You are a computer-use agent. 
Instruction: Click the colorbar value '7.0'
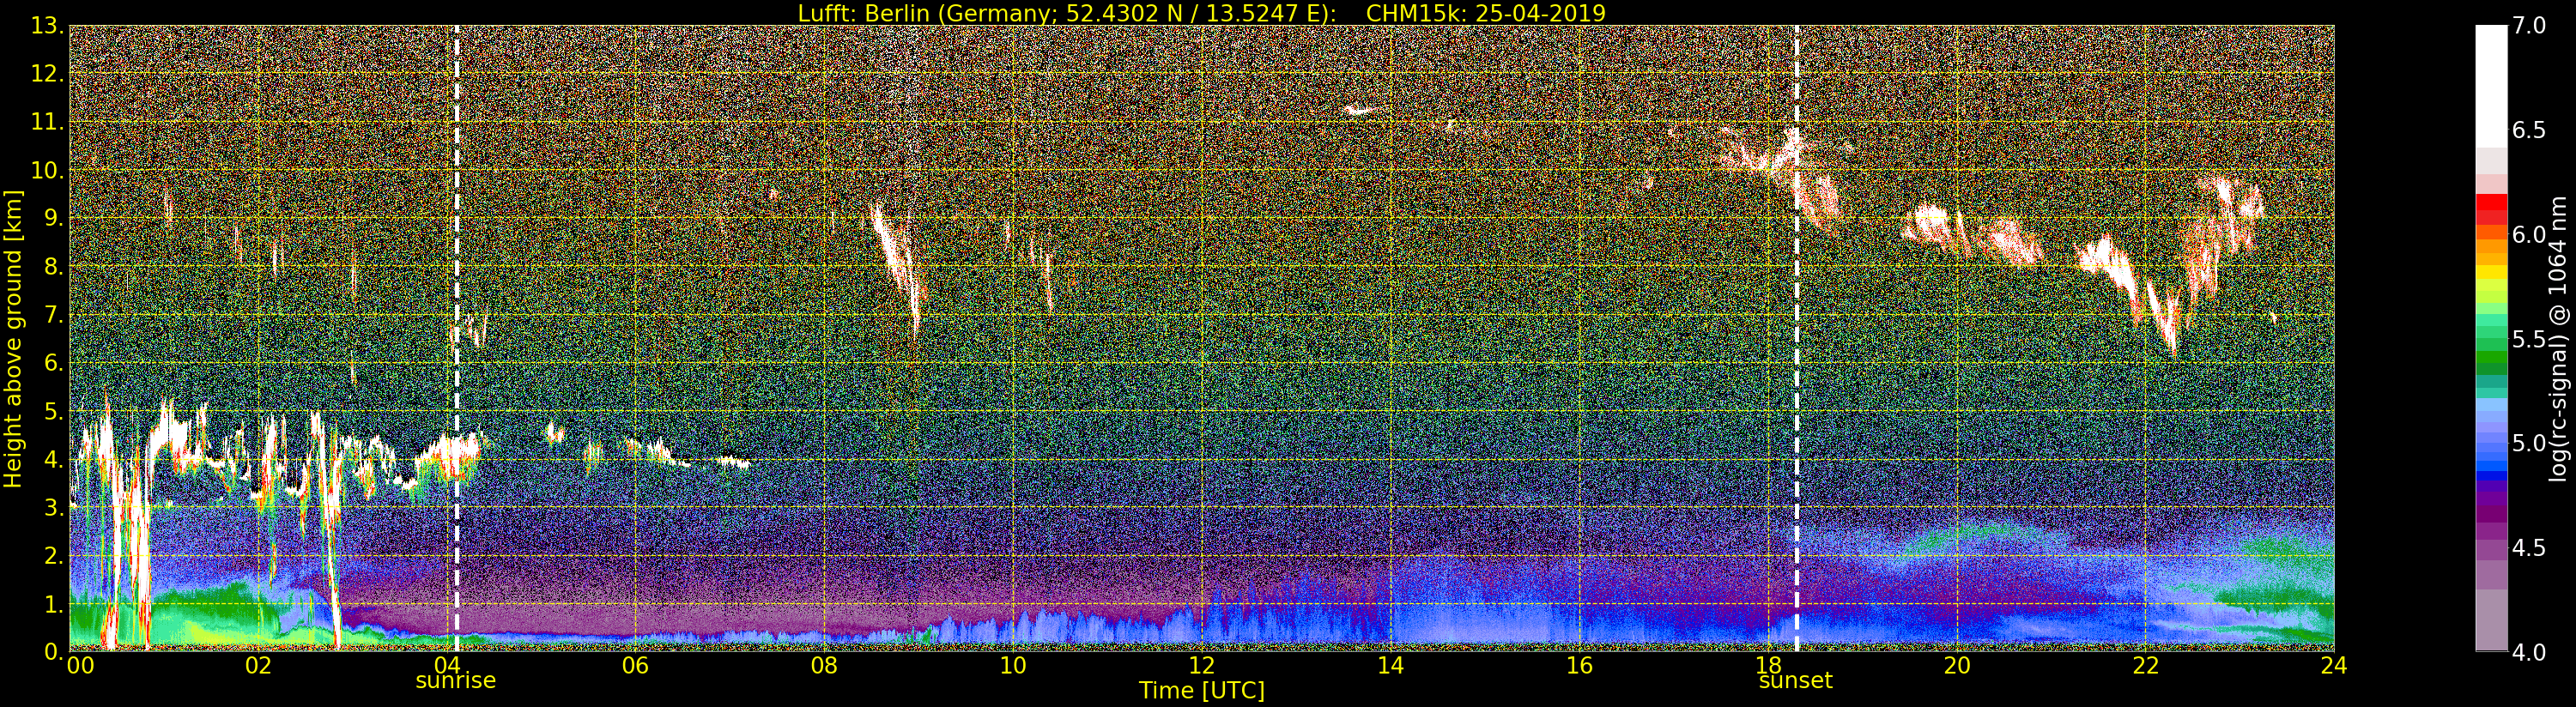click(2529, 25)
